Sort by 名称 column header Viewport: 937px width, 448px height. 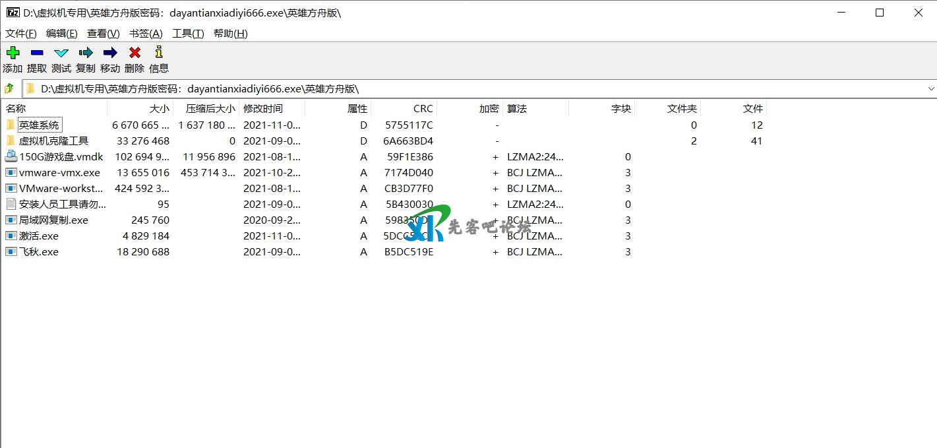coord(16,109)
